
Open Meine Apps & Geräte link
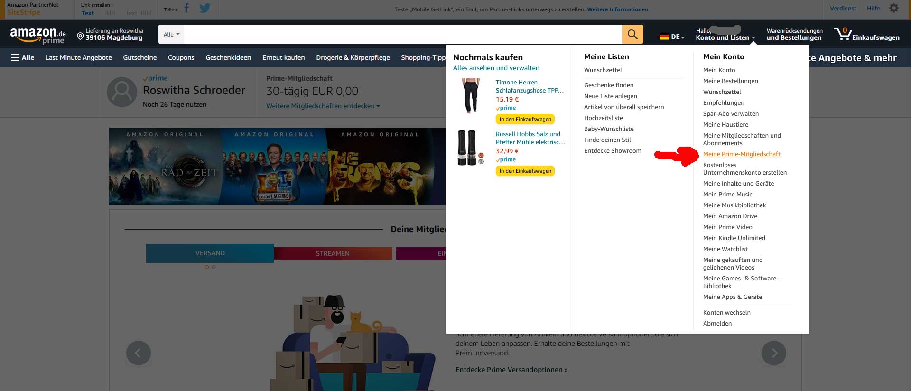pyautogui.click(x=733, y=297)
